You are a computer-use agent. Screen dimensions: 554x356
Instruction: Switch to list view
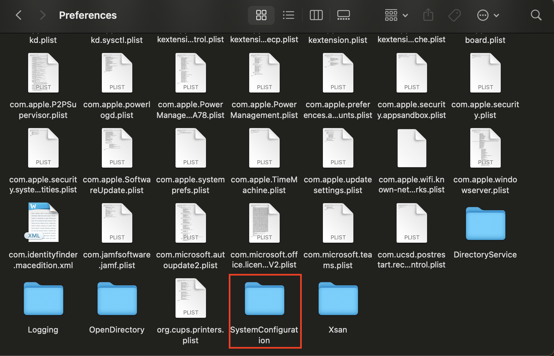tap(288, 15)
